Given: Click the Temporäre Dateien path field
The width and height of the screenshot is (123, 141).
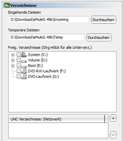Looking at the screenshot, I should 46,37.
